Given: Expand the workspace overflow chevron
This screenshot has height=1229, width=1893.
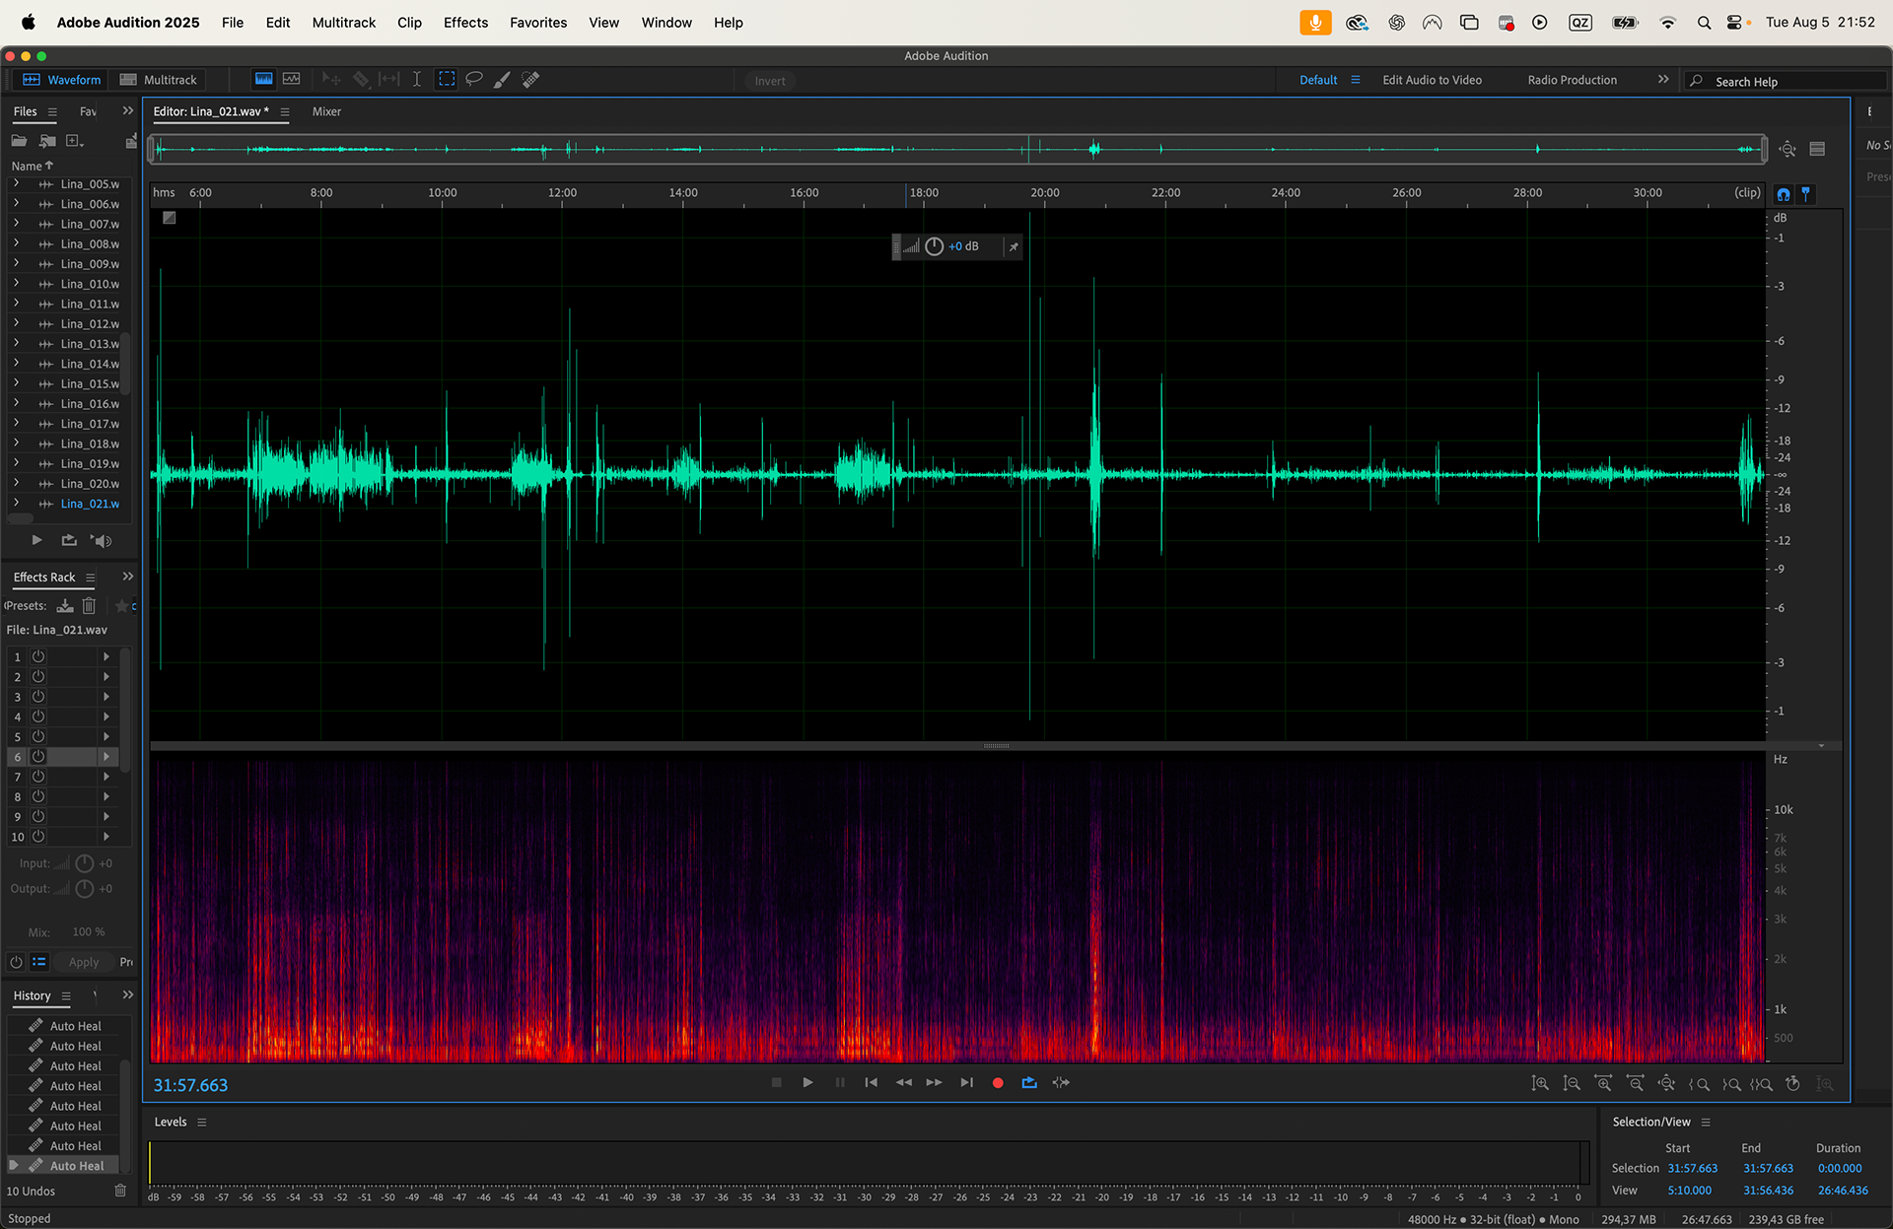Looking at the screenshot, I should (1663, 80).
